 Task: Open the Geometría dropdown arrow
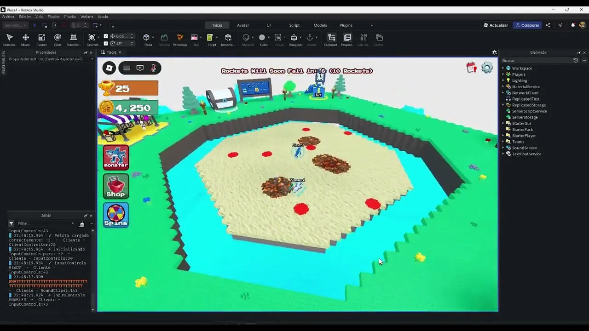point(98,38)
